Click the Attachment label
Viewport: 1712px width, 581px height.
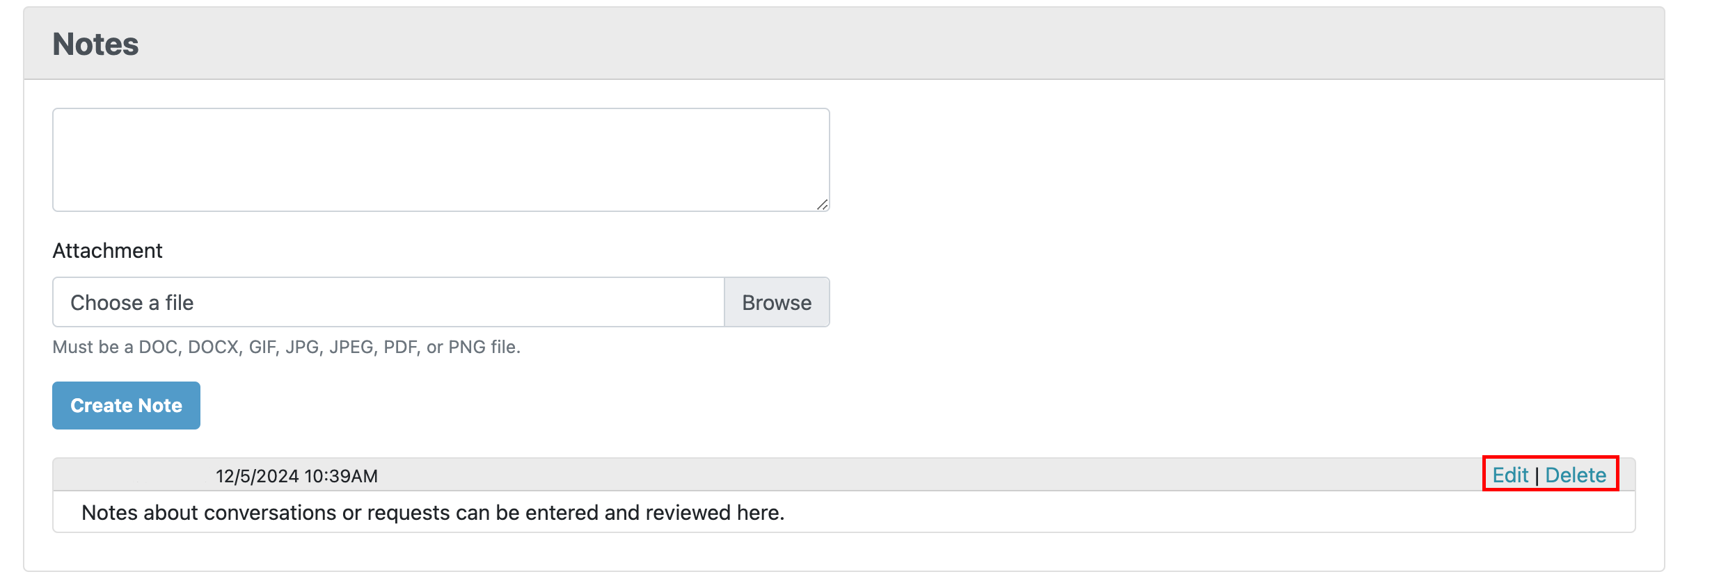pyautogui.click(x=107, y=251)
